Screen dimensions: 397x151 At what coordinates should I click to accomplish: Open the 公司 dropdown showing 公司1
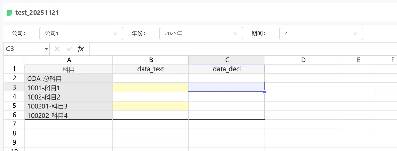pyautogui.click(x=81, y=33)
